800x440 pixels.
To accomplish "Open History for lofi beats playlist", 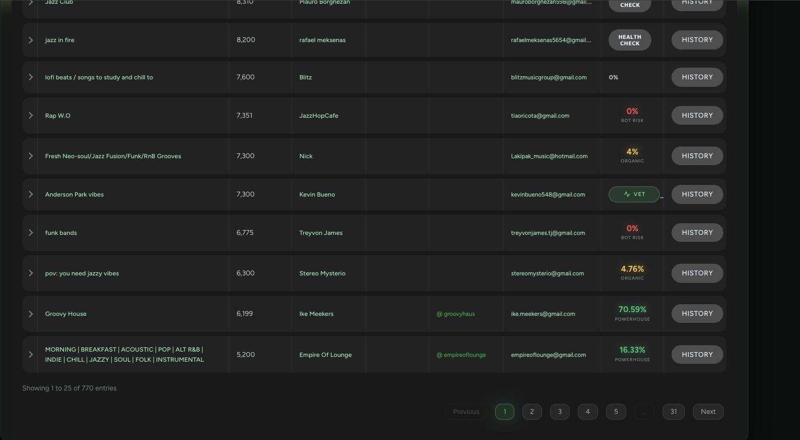I will click(x=697, y=77).
